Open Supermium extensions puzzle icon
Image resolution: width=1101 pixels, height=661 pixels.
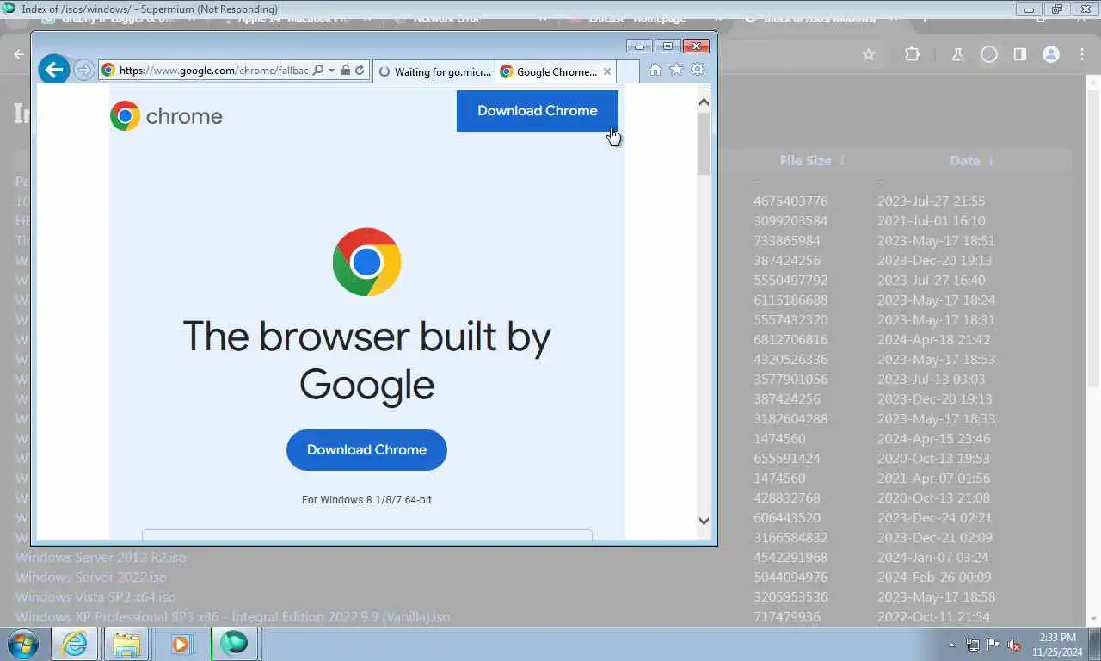912,54
